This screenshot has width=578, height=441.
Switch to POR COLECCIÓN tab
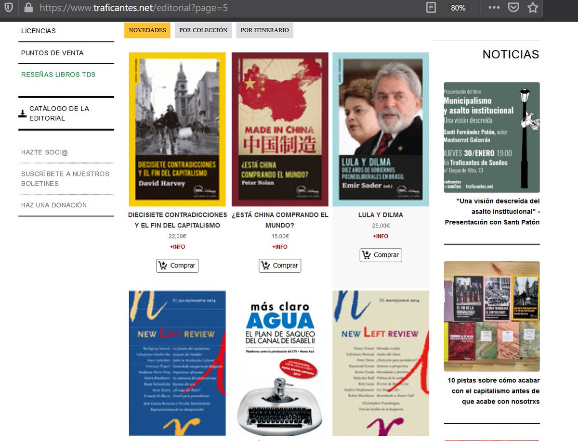click(x=203, y=30)
